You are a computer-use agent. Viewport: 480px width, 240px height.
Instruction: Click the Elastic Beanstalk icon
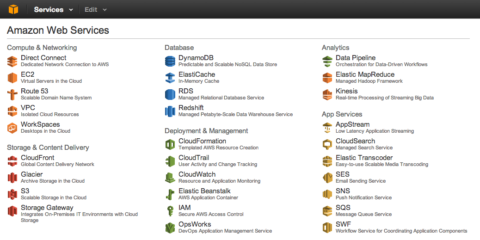pos(170,194)
